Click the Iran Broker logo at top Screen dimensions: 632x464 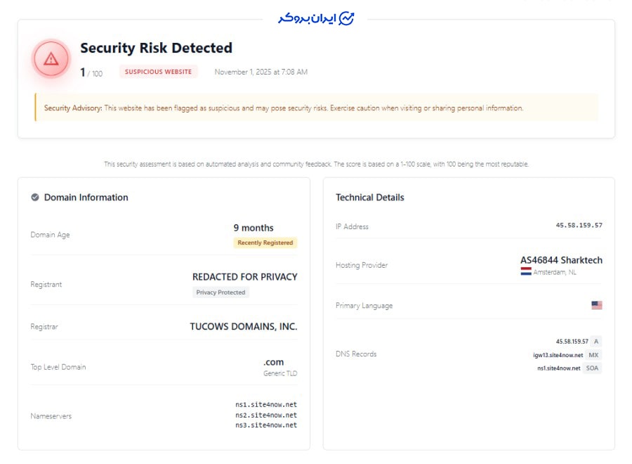[316, 18]
